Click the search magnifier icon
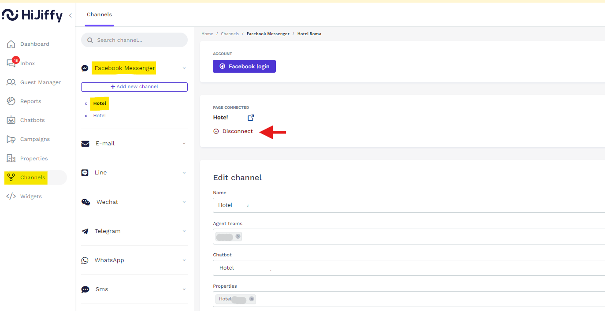 pos(90,40)
